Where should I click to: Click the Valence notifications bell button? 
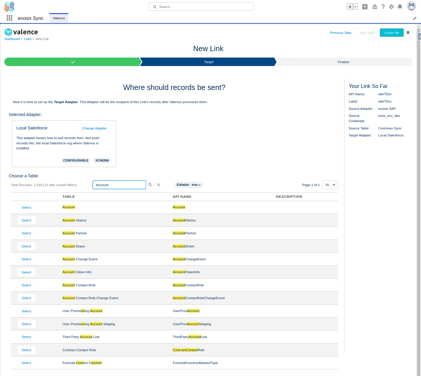[x=408, y=33]
